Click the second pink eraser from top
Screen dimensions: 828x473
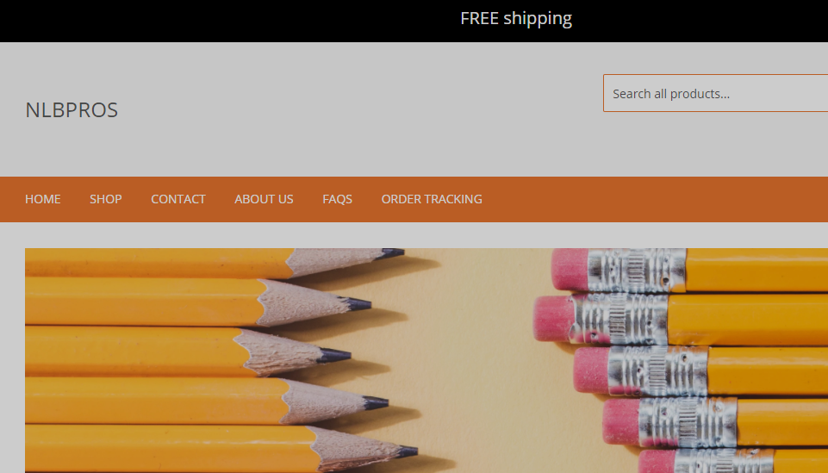pyautogui.click(x=553, y=318)
